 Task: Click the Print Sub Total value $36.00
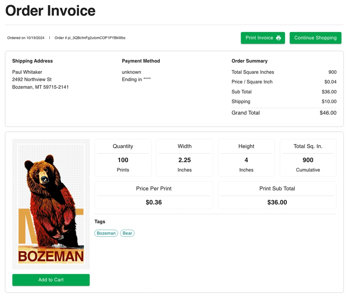pyautogui.click(x=277, y=202)
